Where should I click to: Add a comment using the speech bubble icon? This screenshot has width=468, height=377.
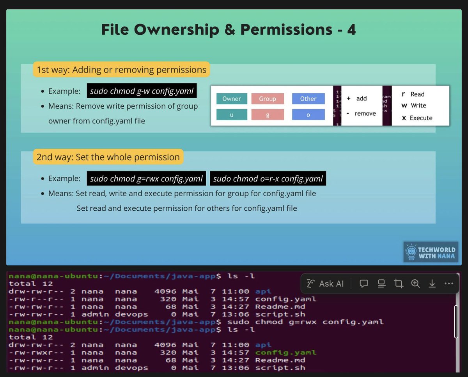point(364,284)
